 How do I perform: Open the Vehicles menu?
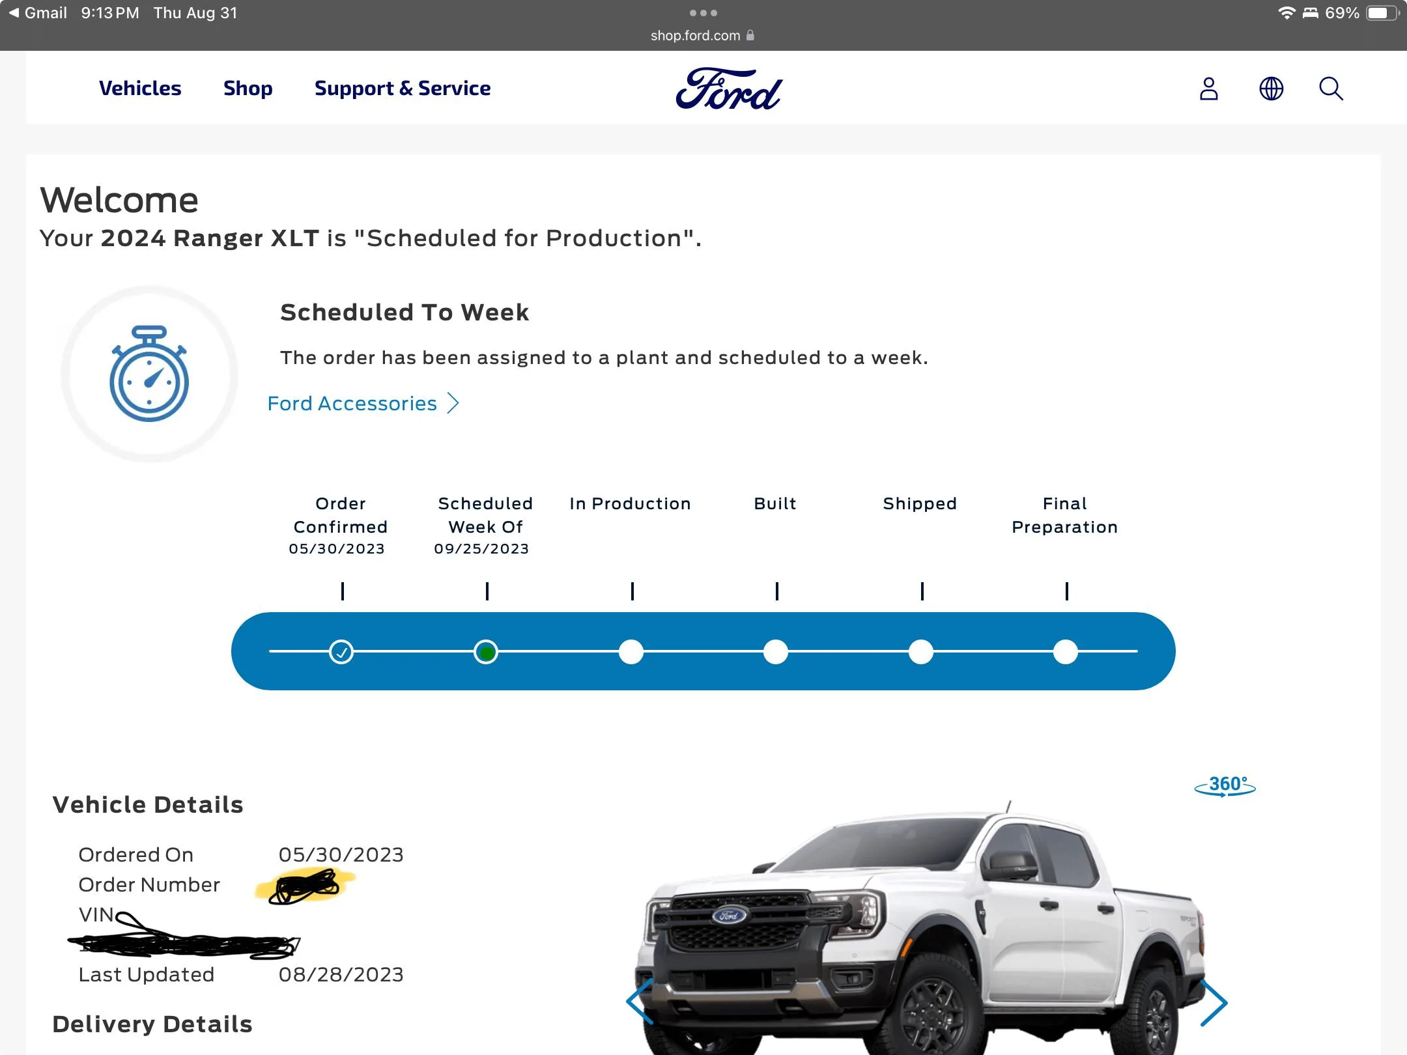(x=140, y=89)
